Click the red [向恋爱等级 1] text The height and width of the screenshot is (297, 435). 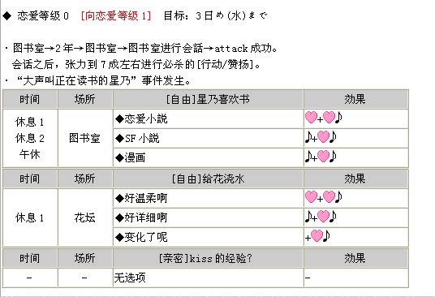(116, 15)
